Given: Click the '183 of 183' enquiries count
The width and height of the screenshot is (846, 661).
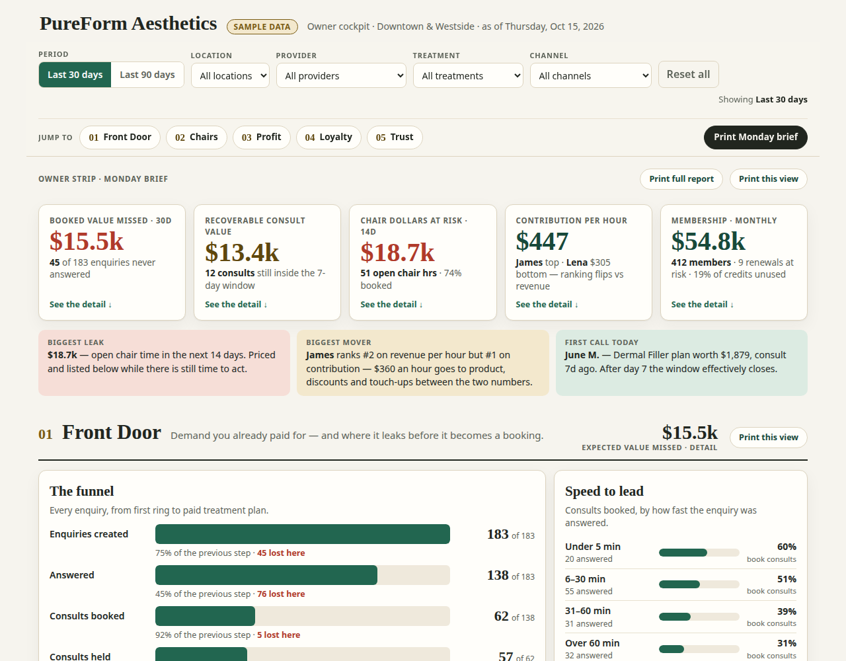Looking at the screenshot, I should pyautogui.click(x=511, y=535).
